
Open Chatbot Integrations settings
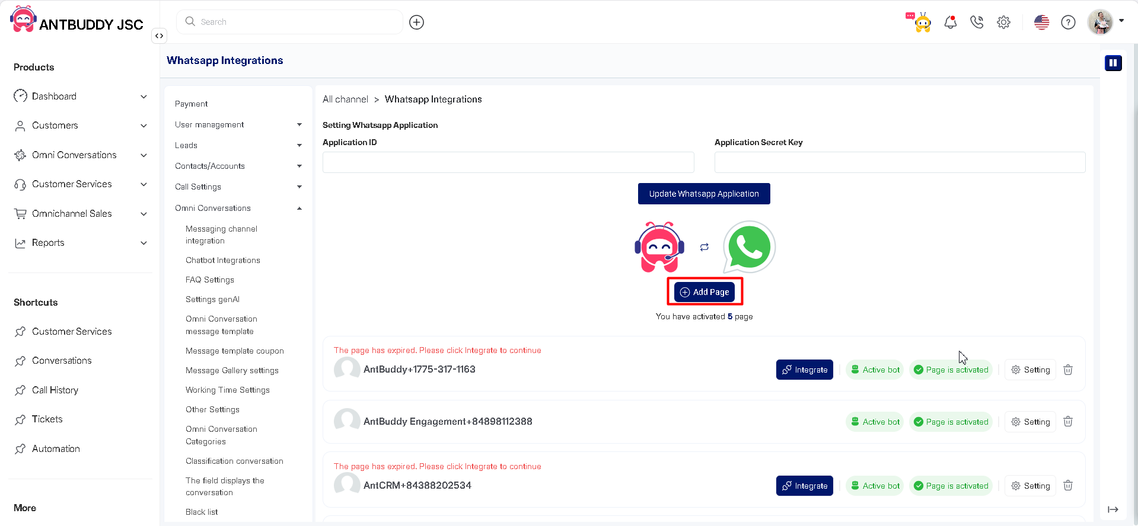pos(223,260)
